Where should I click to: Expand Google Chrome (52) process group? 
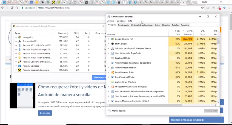coord(108,39)
